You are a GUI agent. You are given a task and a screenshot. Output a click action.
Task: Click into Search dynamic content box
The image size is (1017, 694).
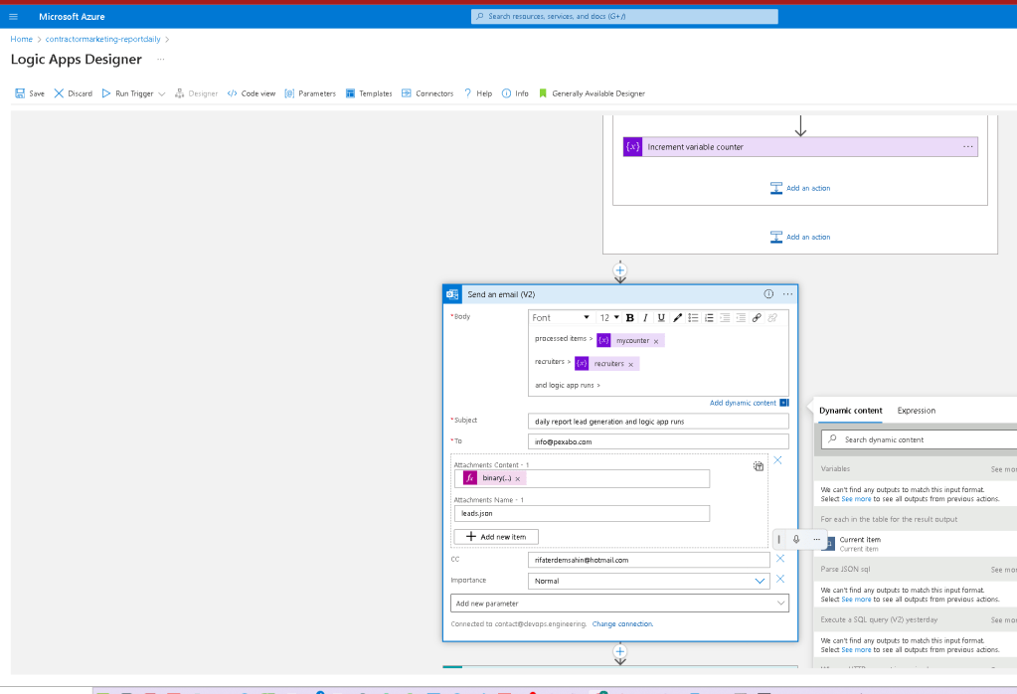919,439
